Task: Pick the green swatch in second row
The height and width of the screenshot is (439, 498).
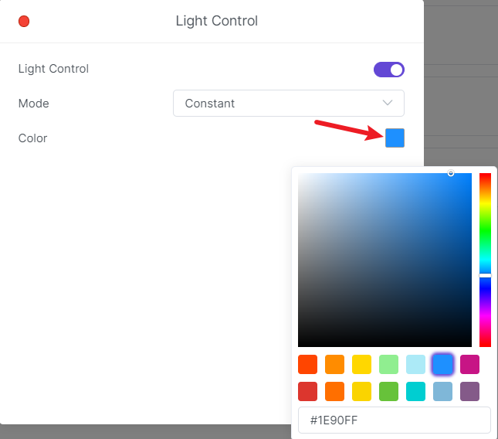Action: pyautogui.click(x=388, y=391)
